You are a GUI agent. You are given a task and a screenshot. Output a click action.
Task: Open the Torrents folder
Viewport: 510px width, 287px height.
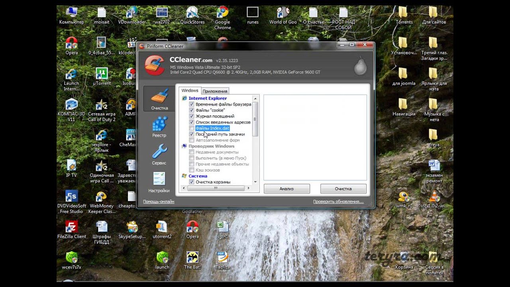click(x=404, y=16)
